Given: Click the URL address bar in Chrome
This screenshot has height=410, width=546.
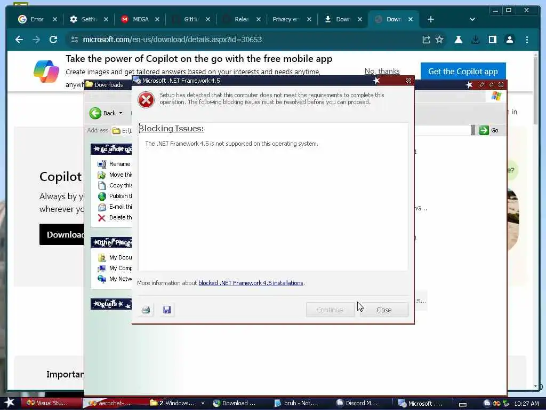Looking at the screenshot, I should pyautogui.click(x=244, y=40).
